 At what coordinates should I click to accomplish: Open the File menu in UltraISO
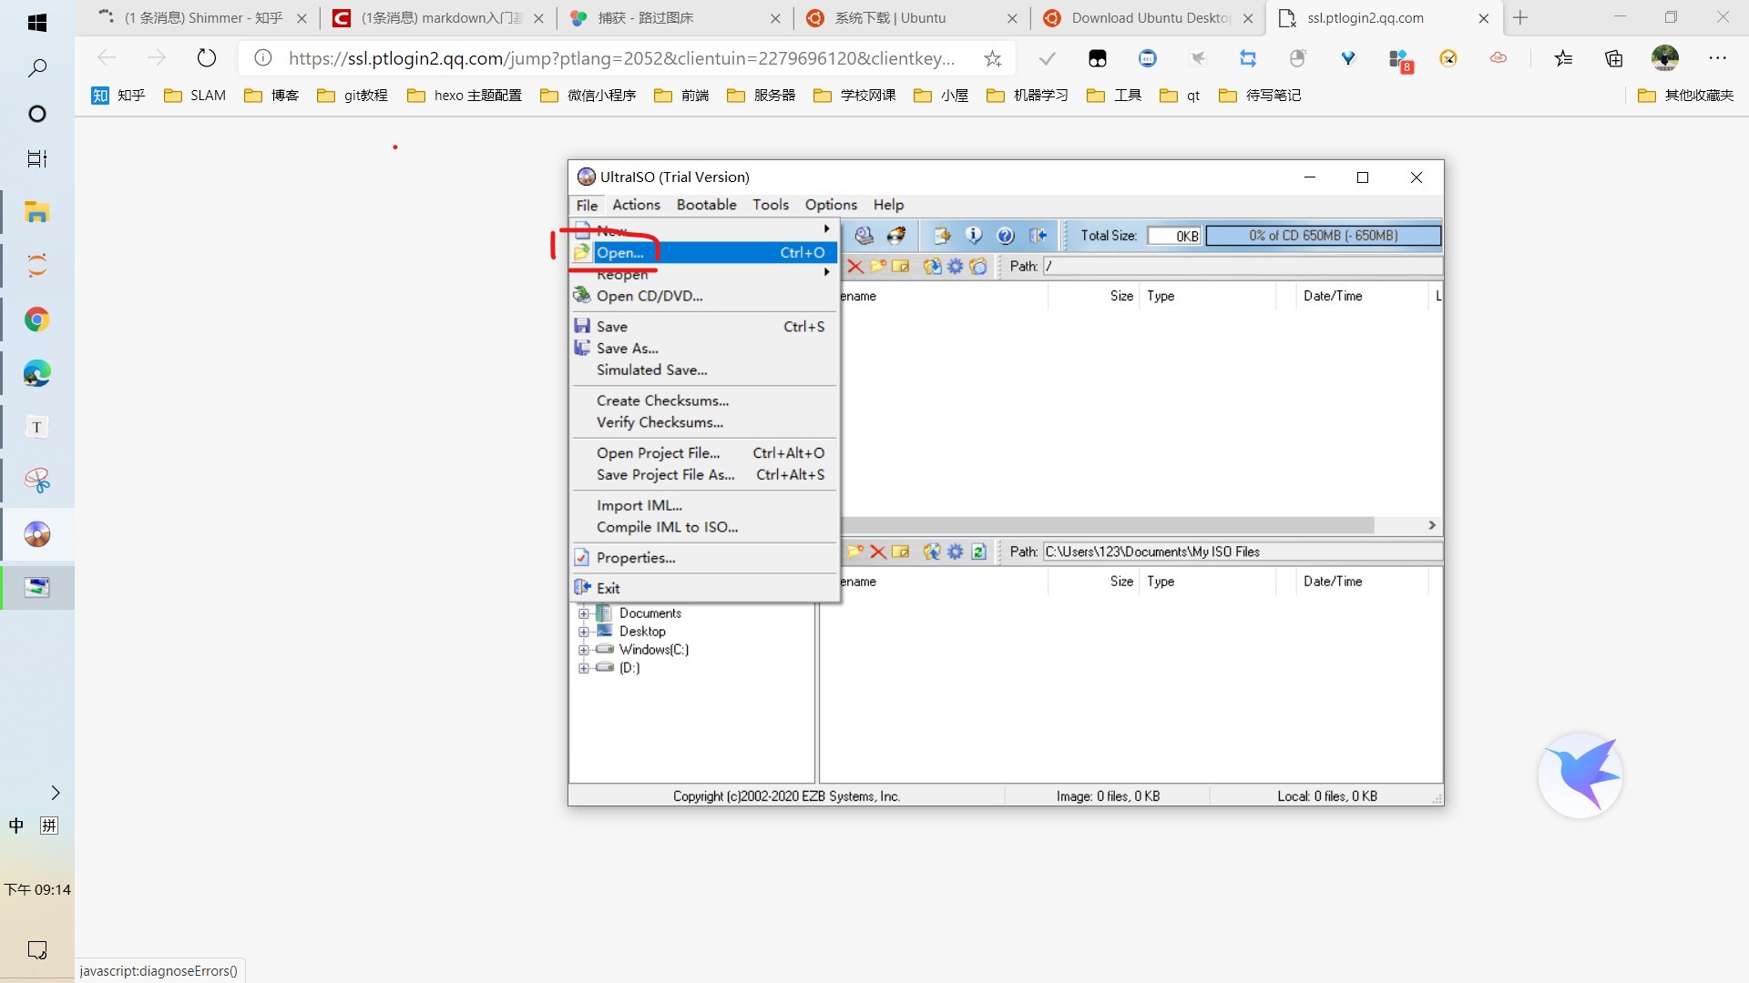click(587, 205)
